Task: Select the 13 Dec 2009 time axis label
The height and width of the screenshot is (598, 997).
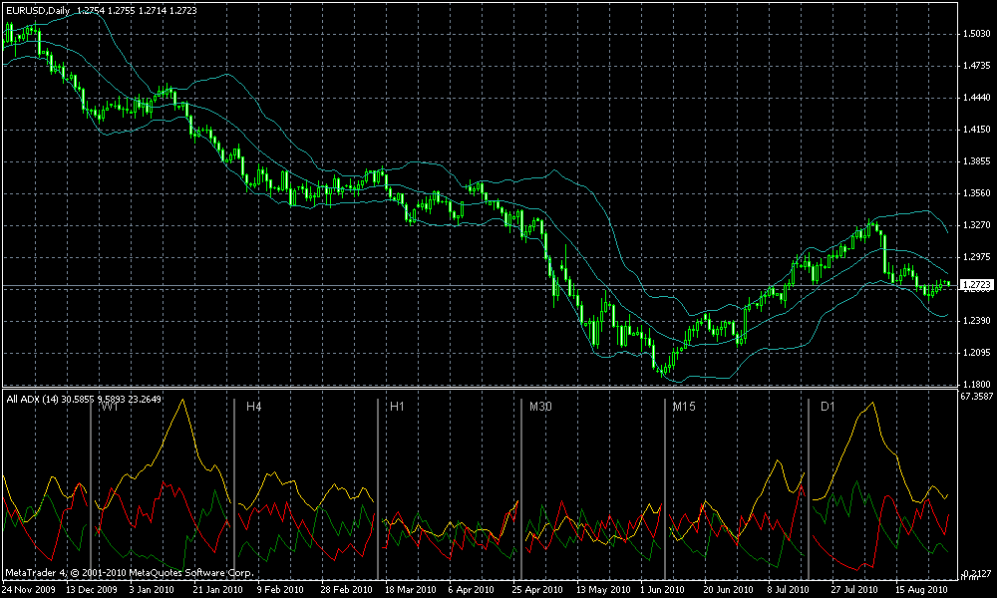Action: (x=92, y=589)
